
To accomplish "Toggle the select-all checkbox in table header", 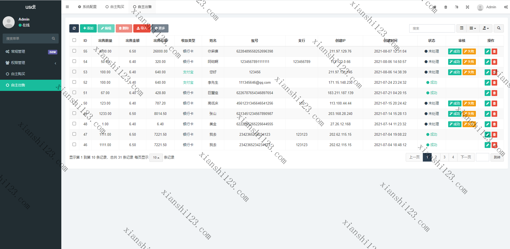I will (74, 40).
